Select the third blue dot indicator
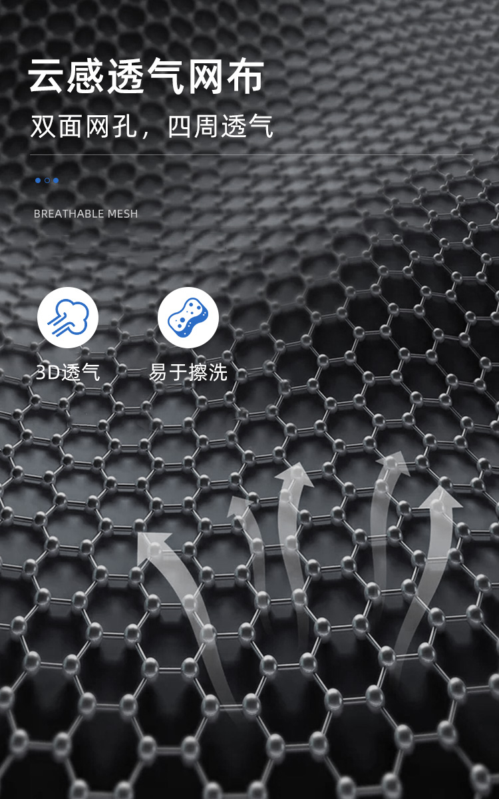The height and width of the screenshot is (799, 499). [56, 180]
